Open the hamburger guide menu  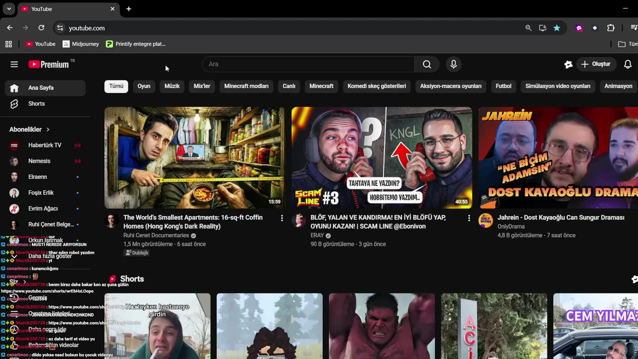point(14,64)
